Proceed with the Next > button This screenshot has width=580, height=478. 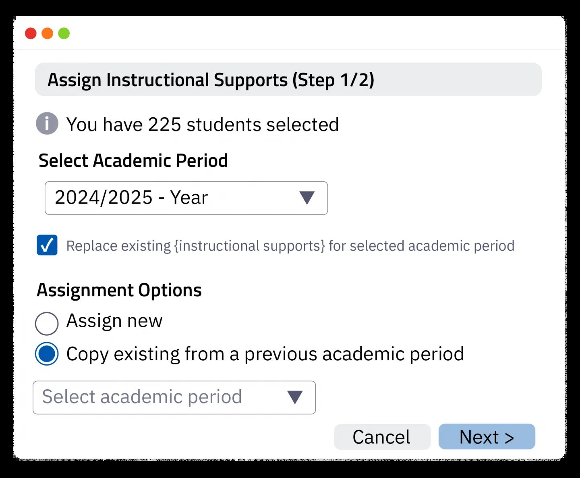[x=487, y=437]
